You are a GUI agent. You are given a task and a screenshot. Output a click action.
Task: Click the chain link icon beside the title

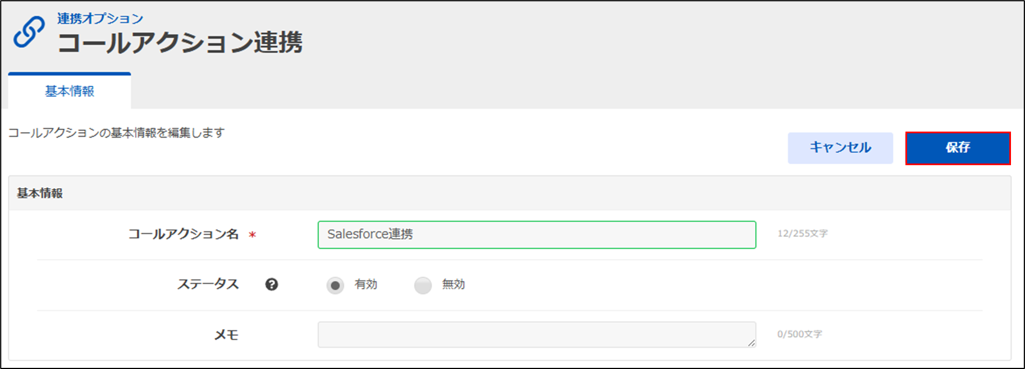[29, 32]
